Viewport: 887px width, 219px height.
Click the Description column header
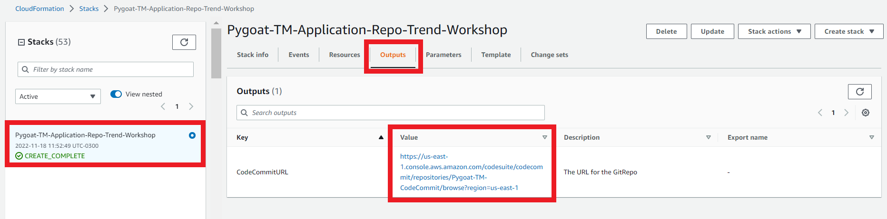click(581, 137)
